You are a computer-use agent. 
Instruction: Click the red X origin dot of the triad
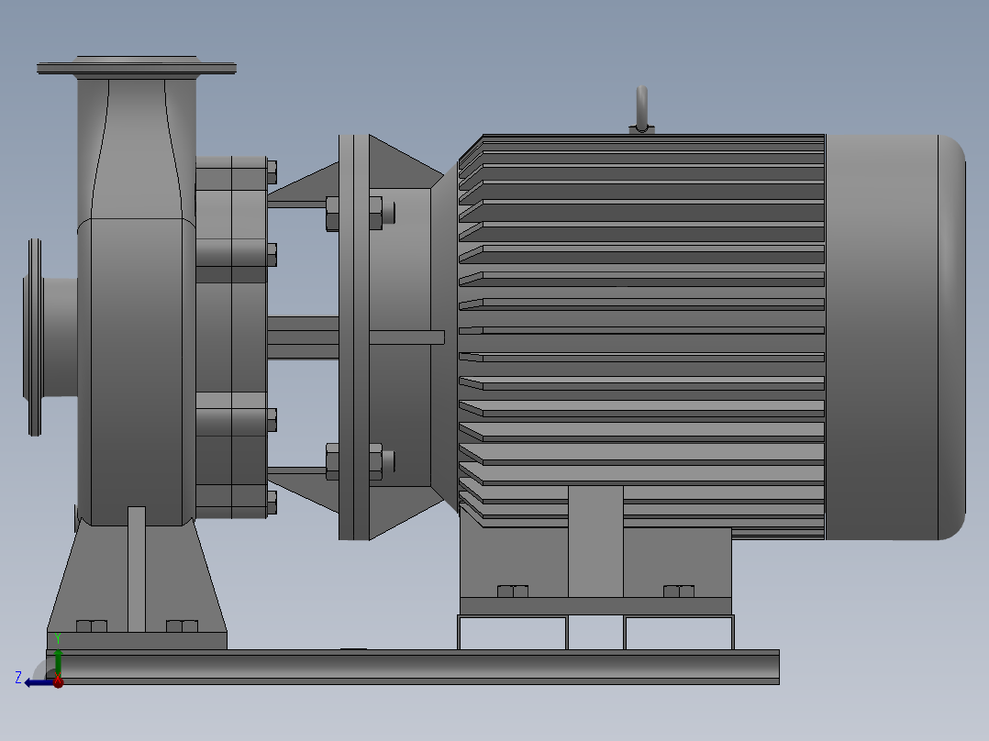(58, 682)
